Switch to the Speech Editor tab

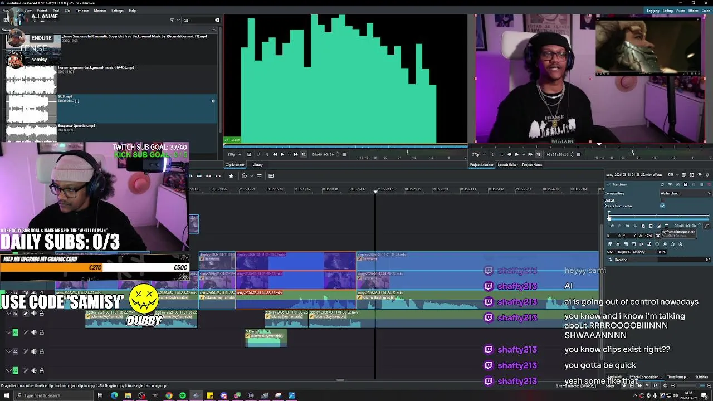(507, 165)
